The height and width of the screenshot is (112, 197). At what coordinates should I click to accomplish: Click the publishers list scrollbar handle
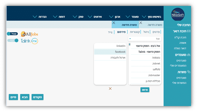[x=130, y=44]
